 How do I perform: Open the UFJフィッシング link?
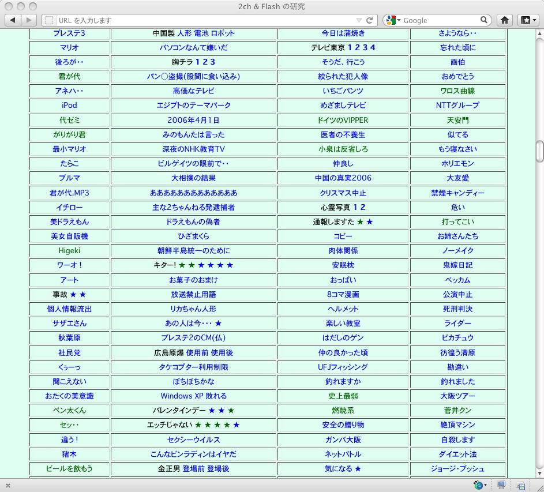pos(343,367)
